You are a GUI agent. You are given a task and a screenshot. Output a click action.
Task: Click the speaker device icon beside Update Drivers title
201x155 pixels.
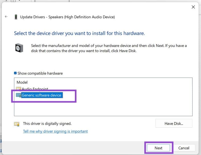(x=16, y=17)
